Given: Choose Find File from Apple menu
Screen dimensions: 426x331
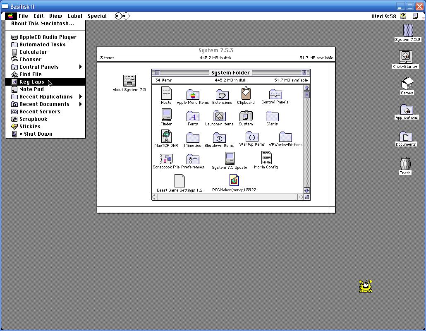Looking at the screenshot, I should pyautogui.click(x=45, y=74).
